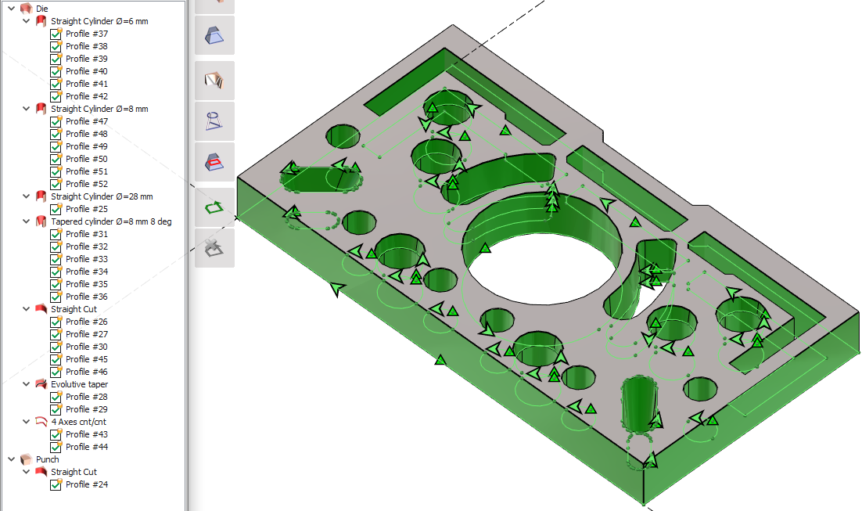This screenshot has width=862, height=511.
Task: Select the Tapered cylinder Ø=8 mm 8 deg item
Action: [x=111, y=221]
